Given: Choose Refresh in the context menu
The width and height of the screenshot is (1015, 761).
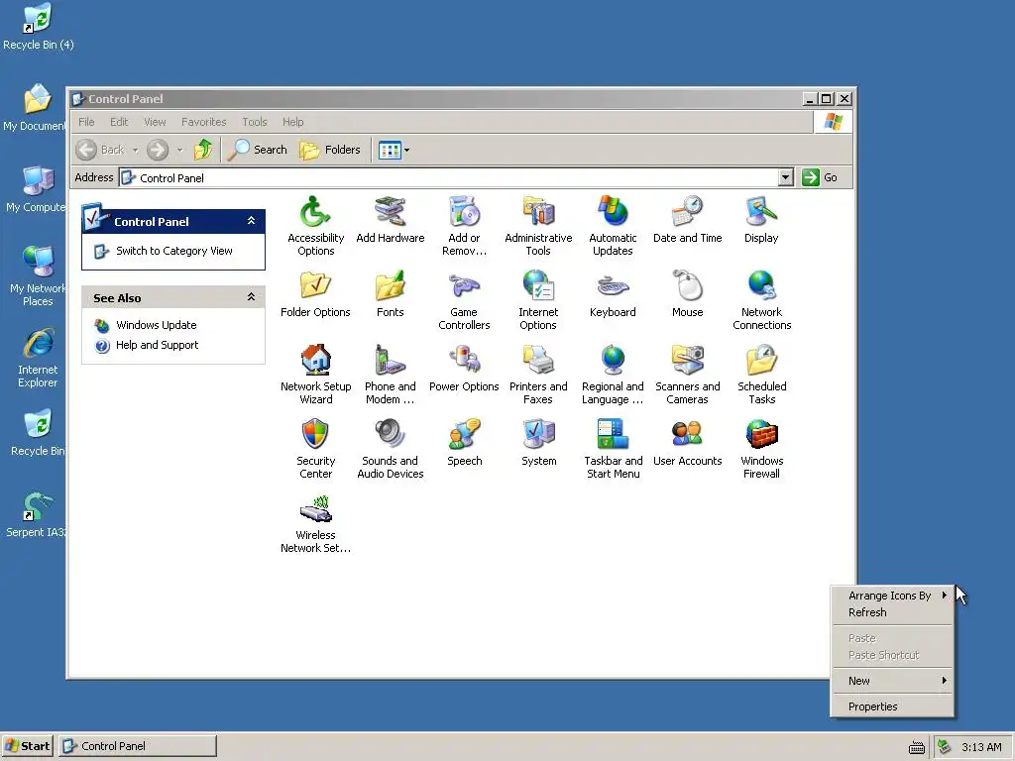Looking at the screenshot, I should (892, 612).
